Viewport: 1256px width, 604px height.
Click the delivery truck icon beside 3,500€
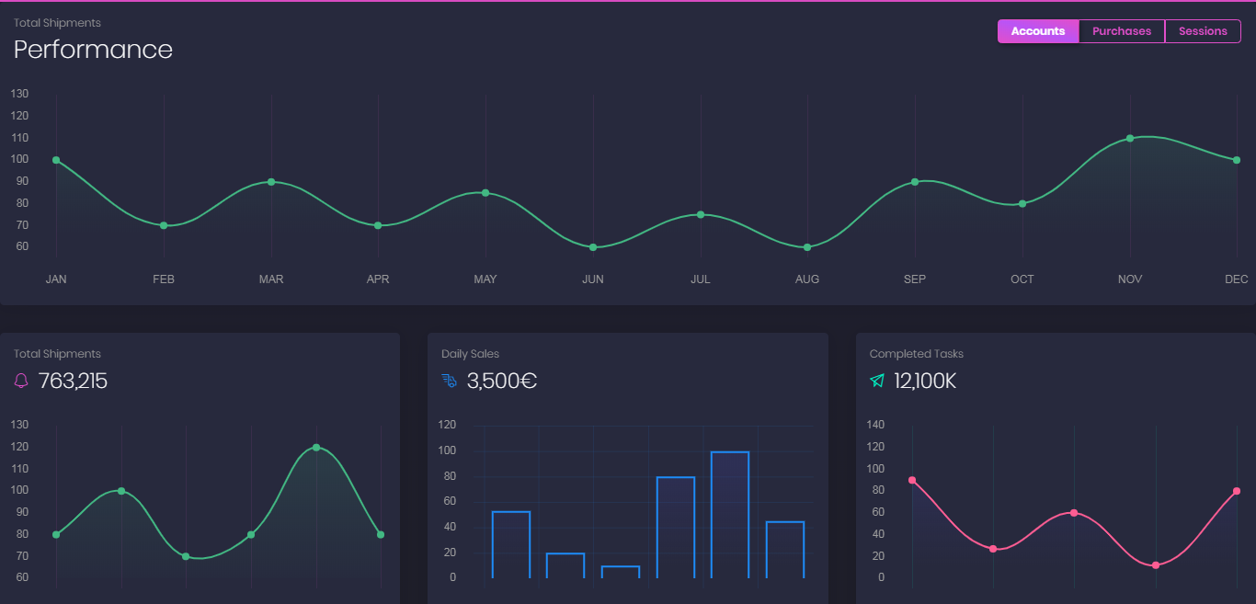[450, 381]
